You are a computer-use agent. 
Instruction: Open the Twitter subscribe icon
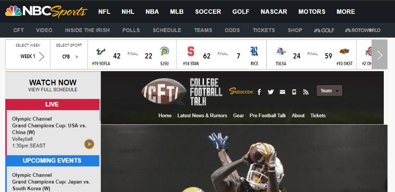271,92
